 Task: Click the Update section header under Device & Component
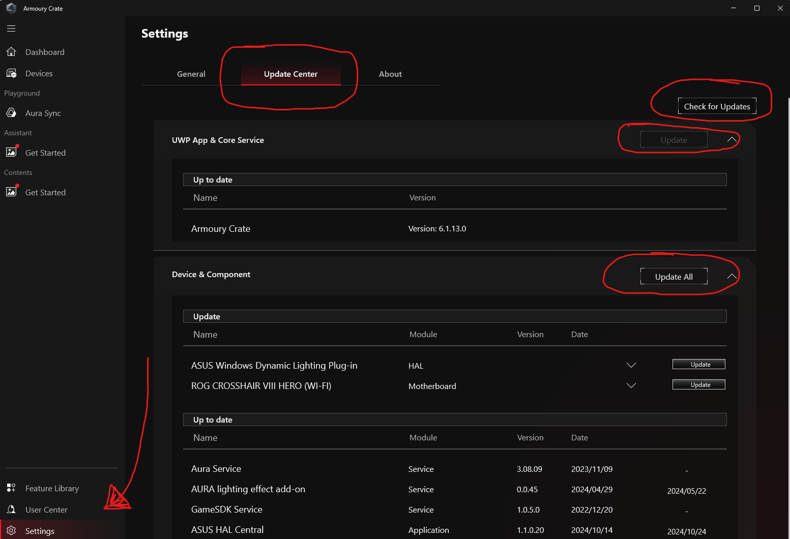pos(455,316)
